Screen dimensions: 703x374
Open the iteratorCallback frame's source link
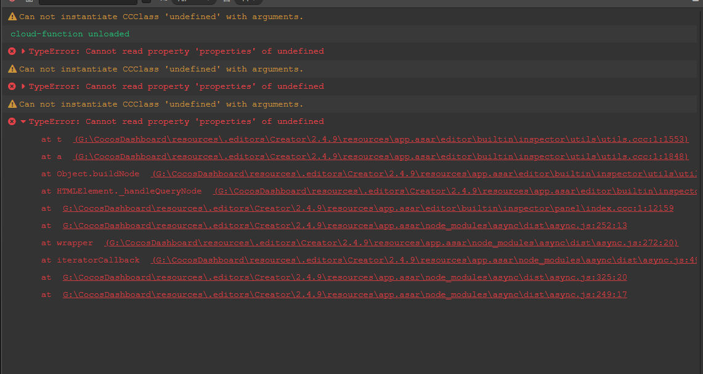[424, 260]
